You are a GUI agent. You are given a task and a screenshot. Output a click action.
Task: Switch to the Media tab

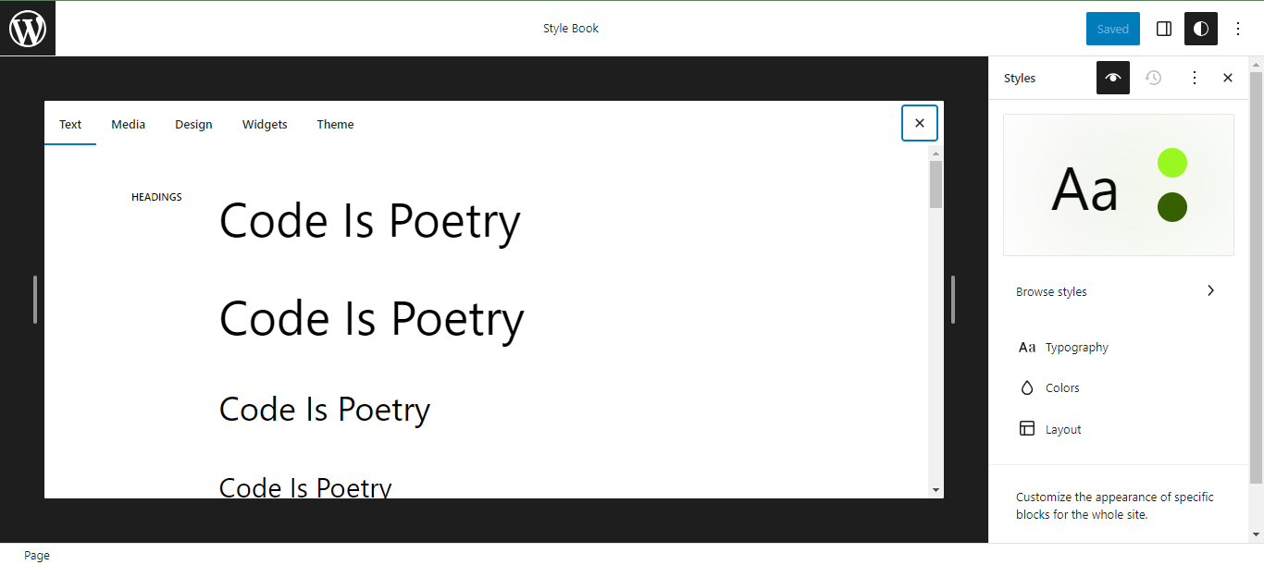click(x=129, y=124)
